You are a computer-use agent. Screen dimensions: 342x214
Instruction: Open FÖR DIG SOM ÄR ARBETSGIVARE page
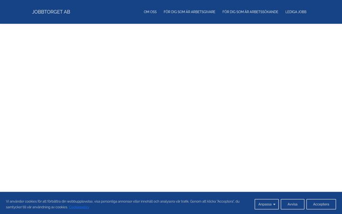[190, 12]
